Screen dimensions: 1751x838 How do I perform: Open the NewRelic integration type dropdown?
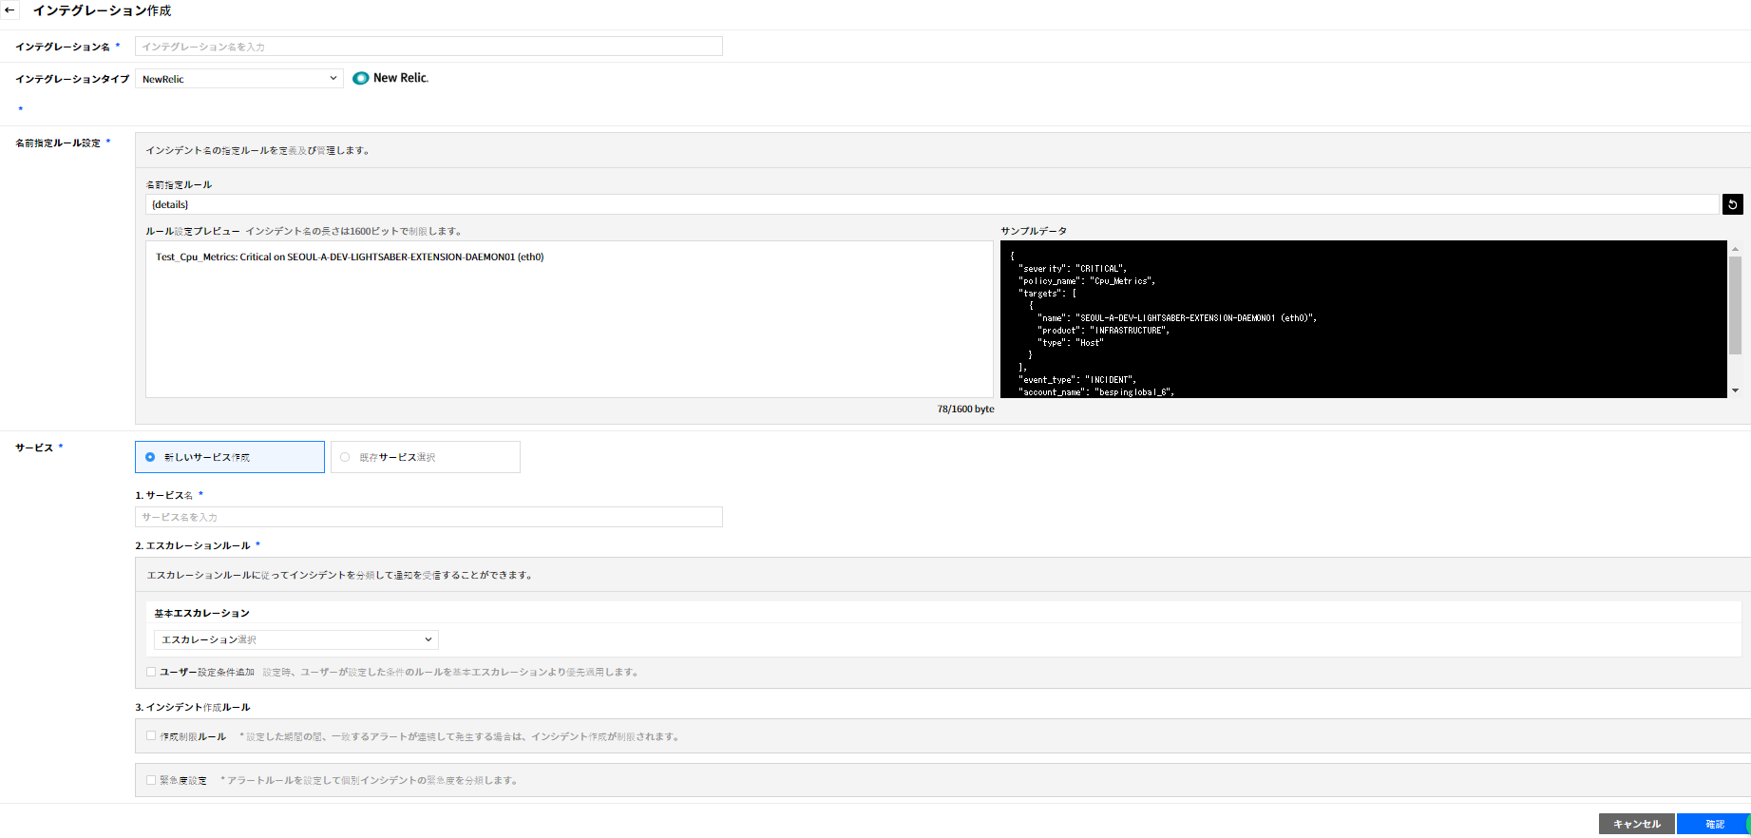(x=238, y=79)
